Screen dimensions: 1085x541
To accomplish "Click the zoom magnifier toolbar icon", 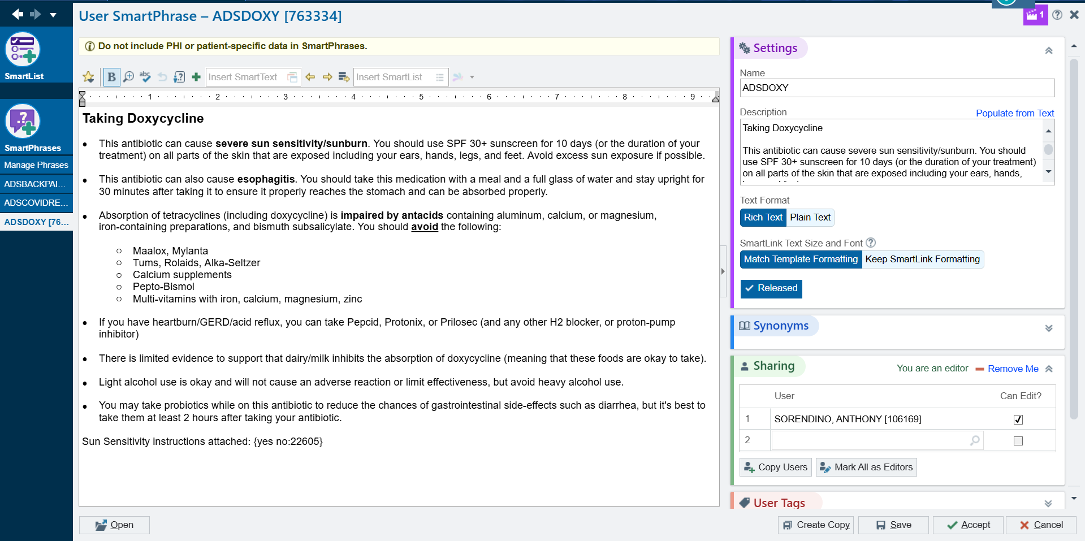I will 129,77.
